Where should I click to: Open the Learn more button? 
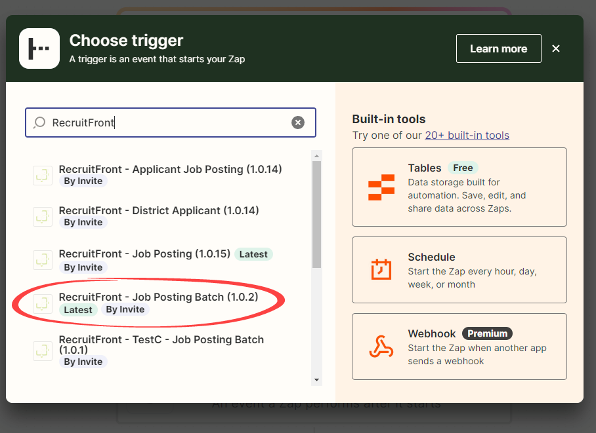pyautogui.click(x=499, y=48)
